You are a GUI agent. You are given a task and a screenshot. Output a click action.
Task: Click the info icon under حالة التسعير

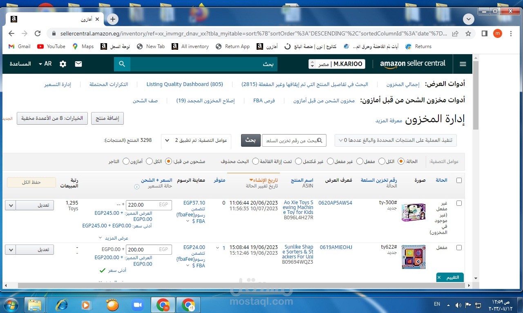pos(137,187)
